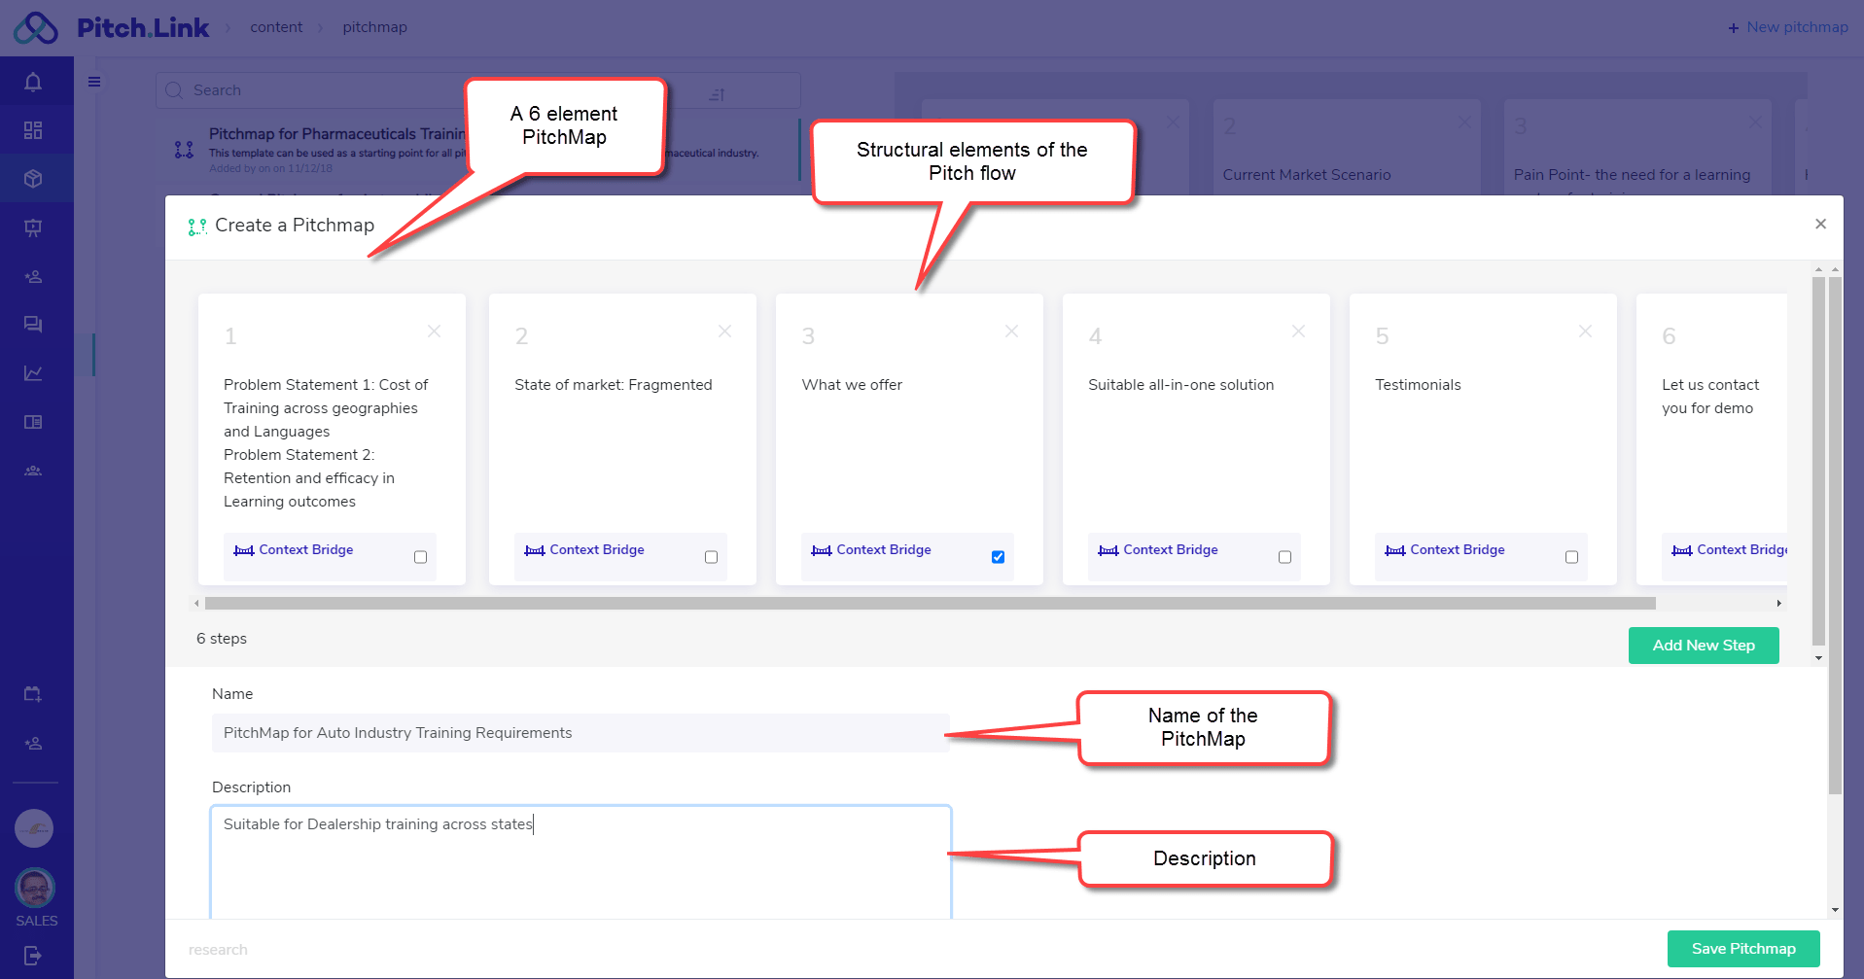Screen dimensions: 1864x979
Task: Click the right arrow of steps scrollbar
Action: coord(1778,604)
